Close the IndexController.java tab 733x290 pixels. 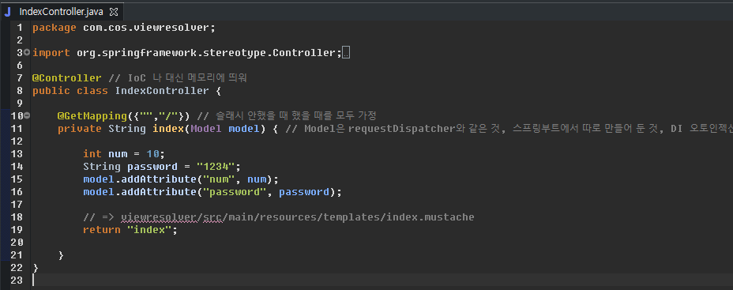tap(114, 12)
